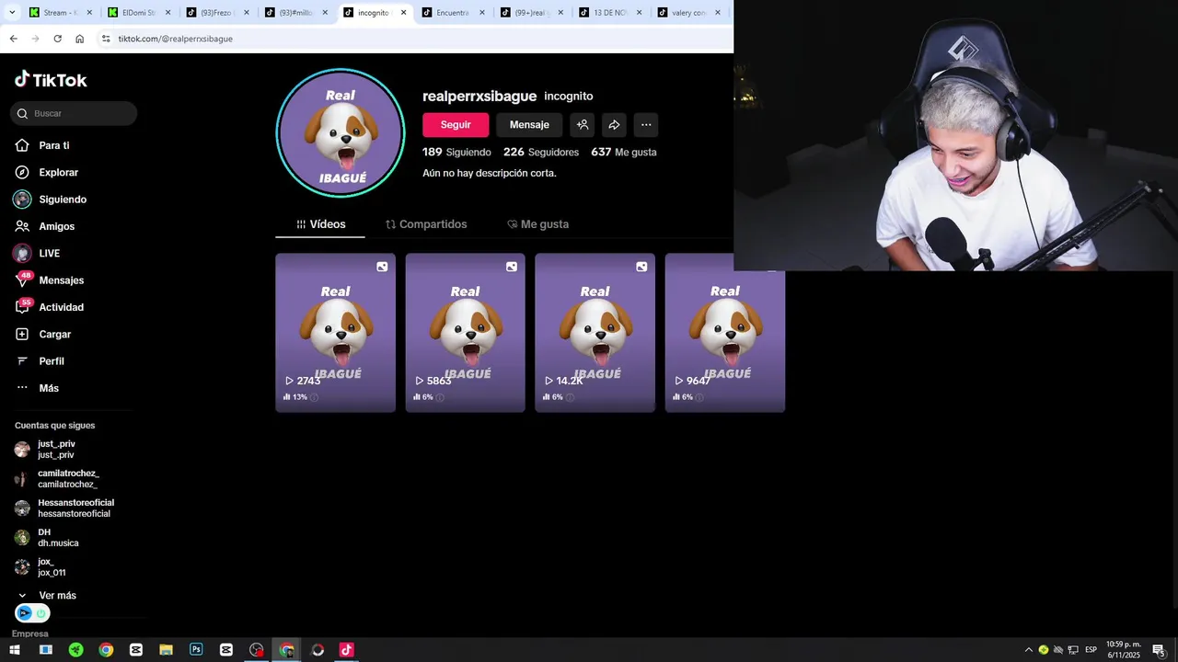The image size is (1178, 662).
Task: Open the three-dots profile options button
Action: tap(646, 125)
